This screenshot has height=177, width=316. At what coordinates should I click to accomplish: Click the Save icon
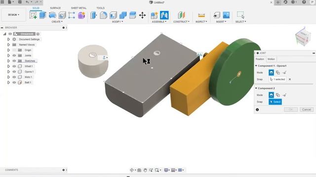20,2
